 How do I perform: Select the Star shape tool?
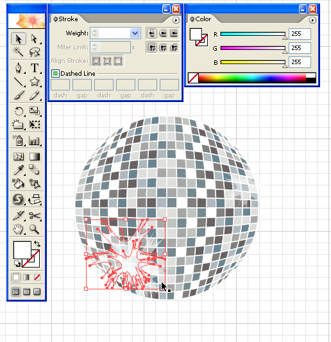tap(35, 81)
